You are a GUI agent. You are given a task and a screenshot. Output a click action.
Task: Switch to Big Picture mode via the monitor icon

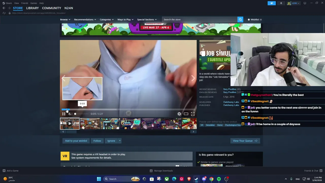click(x=305, y=3)
